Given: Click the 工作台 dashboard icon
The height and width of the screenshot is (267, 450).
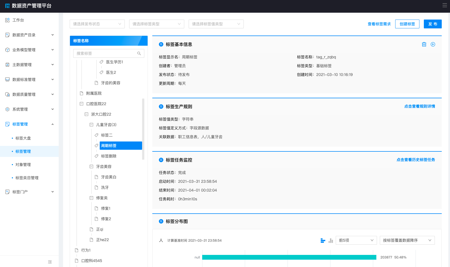Looking at the screenshot, I should 7,20.
